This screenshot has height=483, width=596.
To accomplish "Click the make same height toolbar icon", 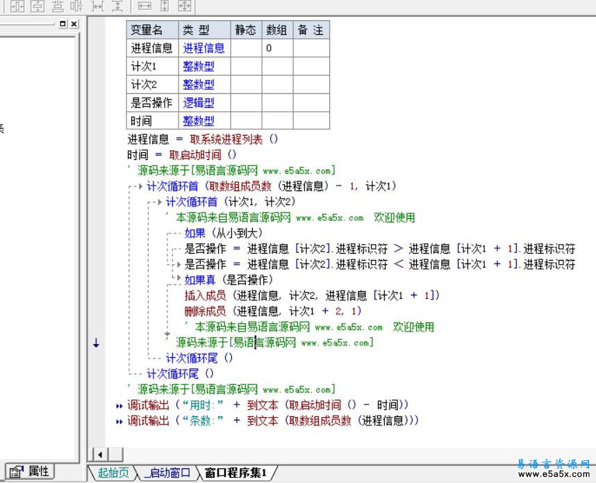I will tap(165, 6).
